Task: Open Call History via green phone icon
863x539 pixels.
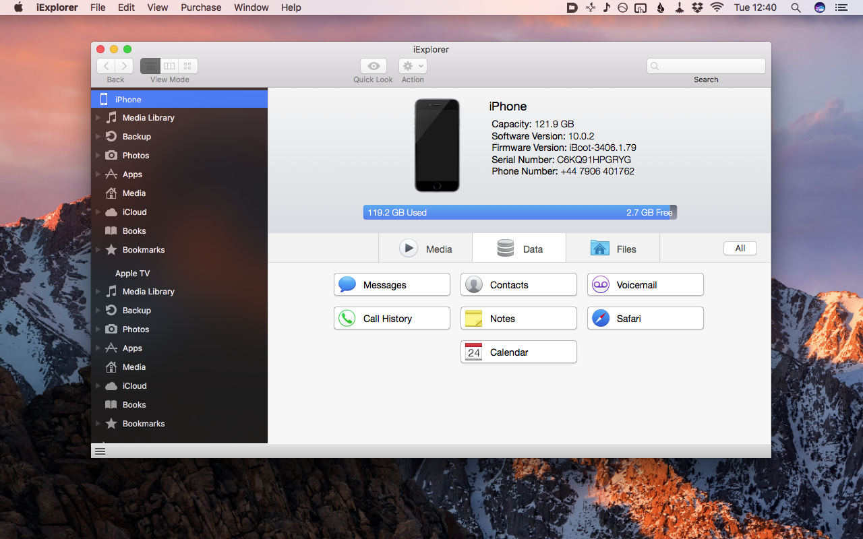Action: pyautogui.click(x=347, y=318)
